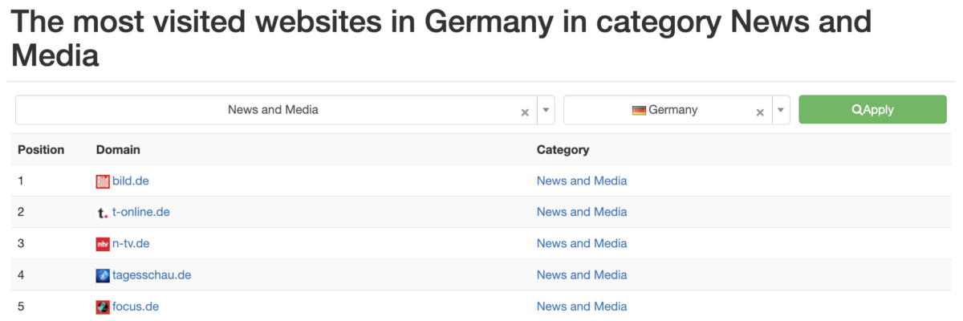Clear the News and Media category selection
This screenshot has height=321, width=963.
(x=525, y=112)
